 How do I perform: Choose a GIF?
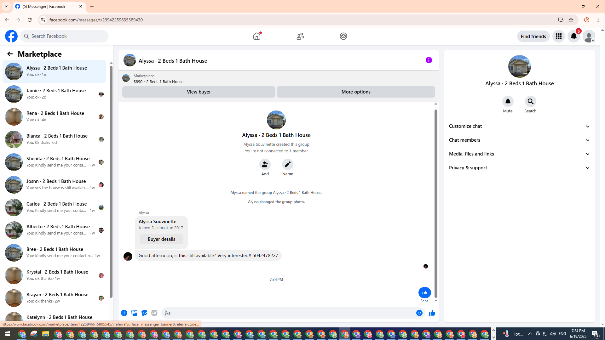[x=154, y=313]
